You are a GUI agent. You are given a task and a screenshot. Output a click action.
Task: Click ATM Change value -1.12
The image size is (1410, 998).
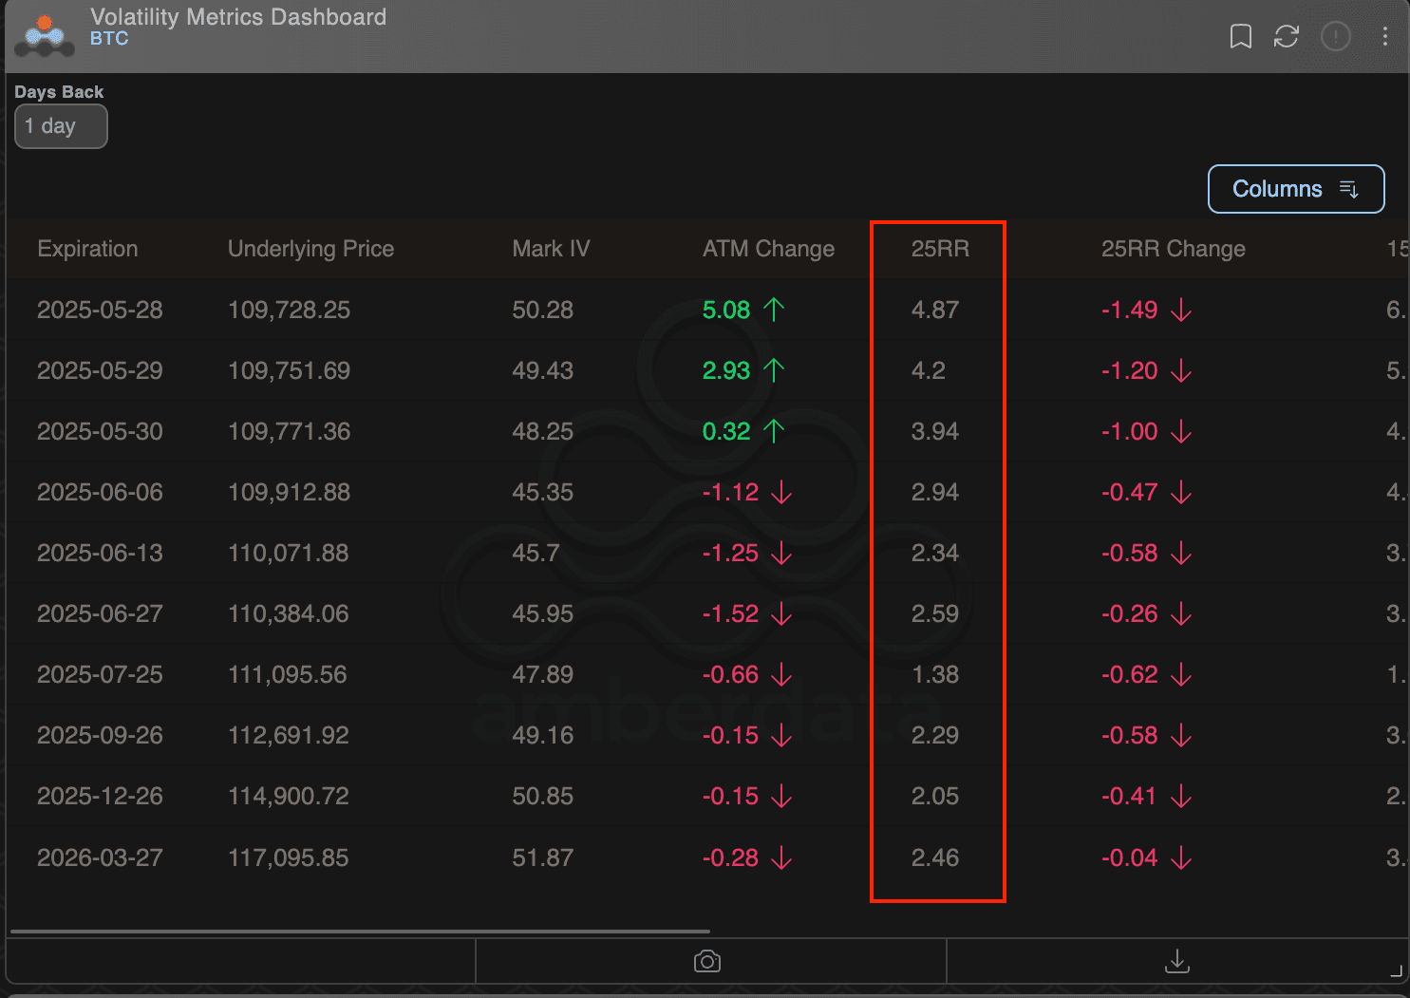tap(730, 492)
